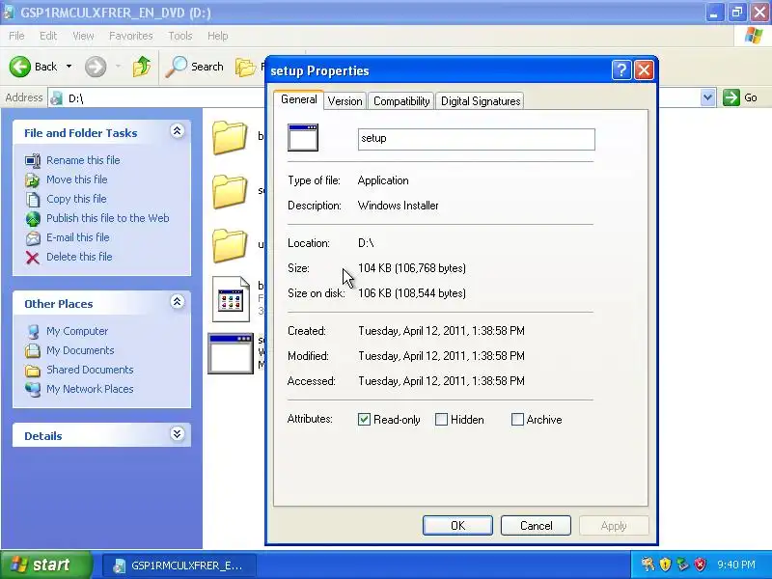This screenshot has width=772, height=579.
Task: Select the bootstrap settings file icon
Action: coord(231,299)
